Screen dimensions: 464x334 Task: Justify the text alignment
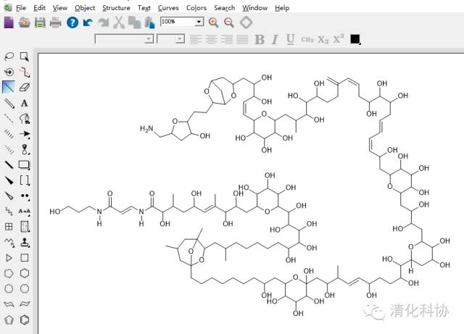[242, 39]
